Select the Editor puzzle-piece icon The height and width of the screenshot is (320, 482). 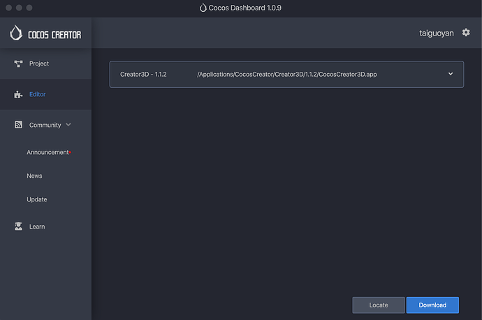click(18, 94)
